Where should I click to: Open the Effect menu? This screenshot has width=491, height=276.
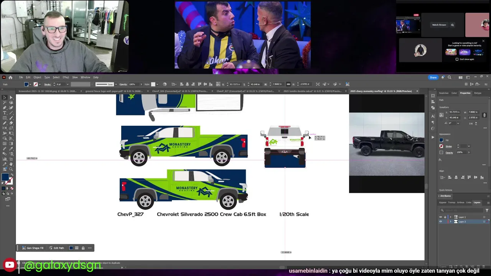(x=66, y=77)
